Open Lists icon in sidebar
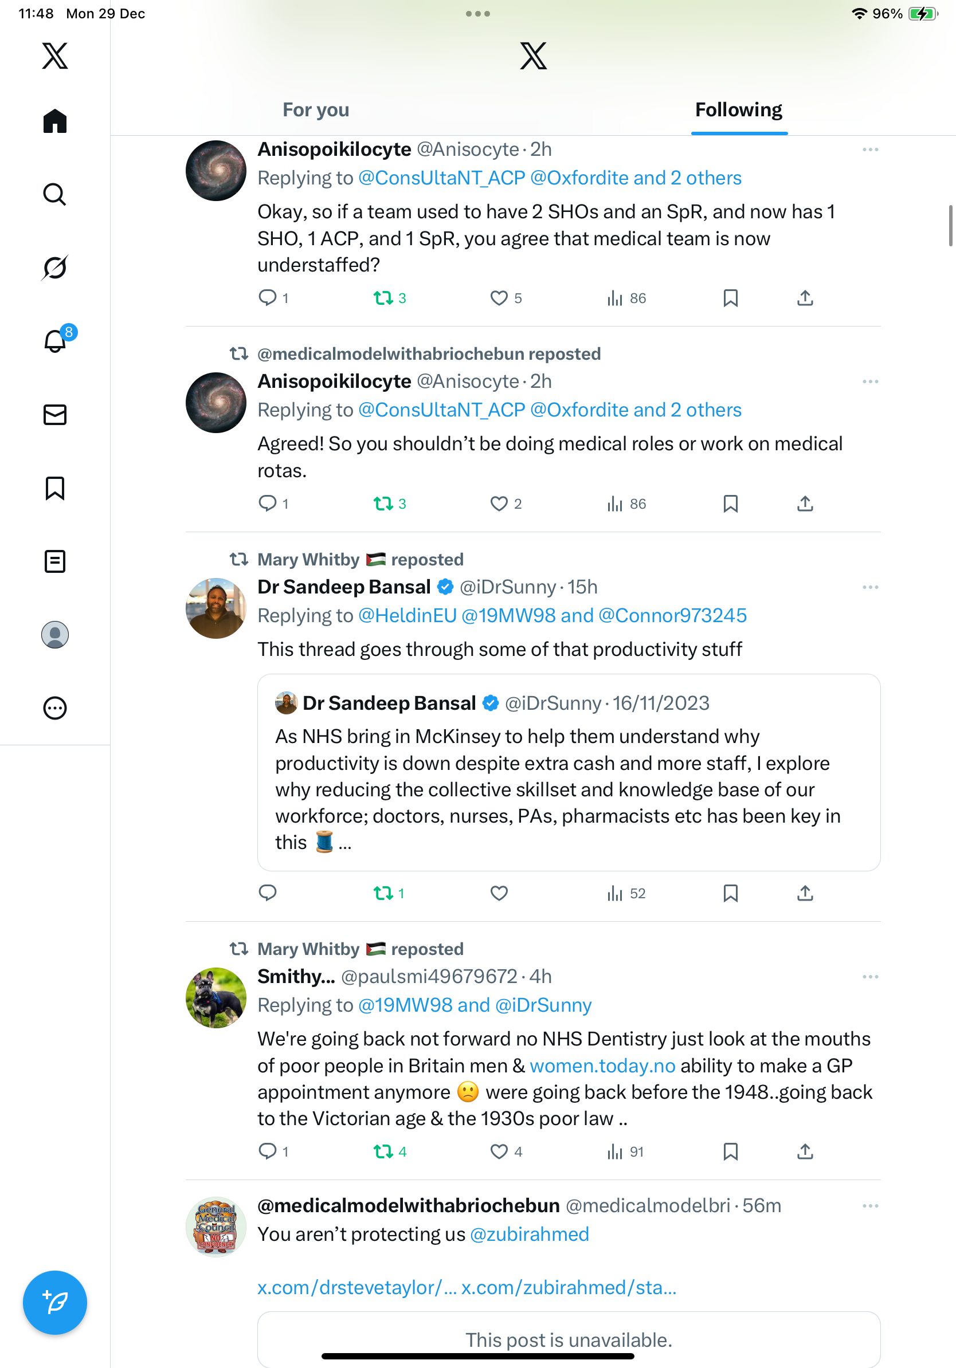 click(55, 561)
